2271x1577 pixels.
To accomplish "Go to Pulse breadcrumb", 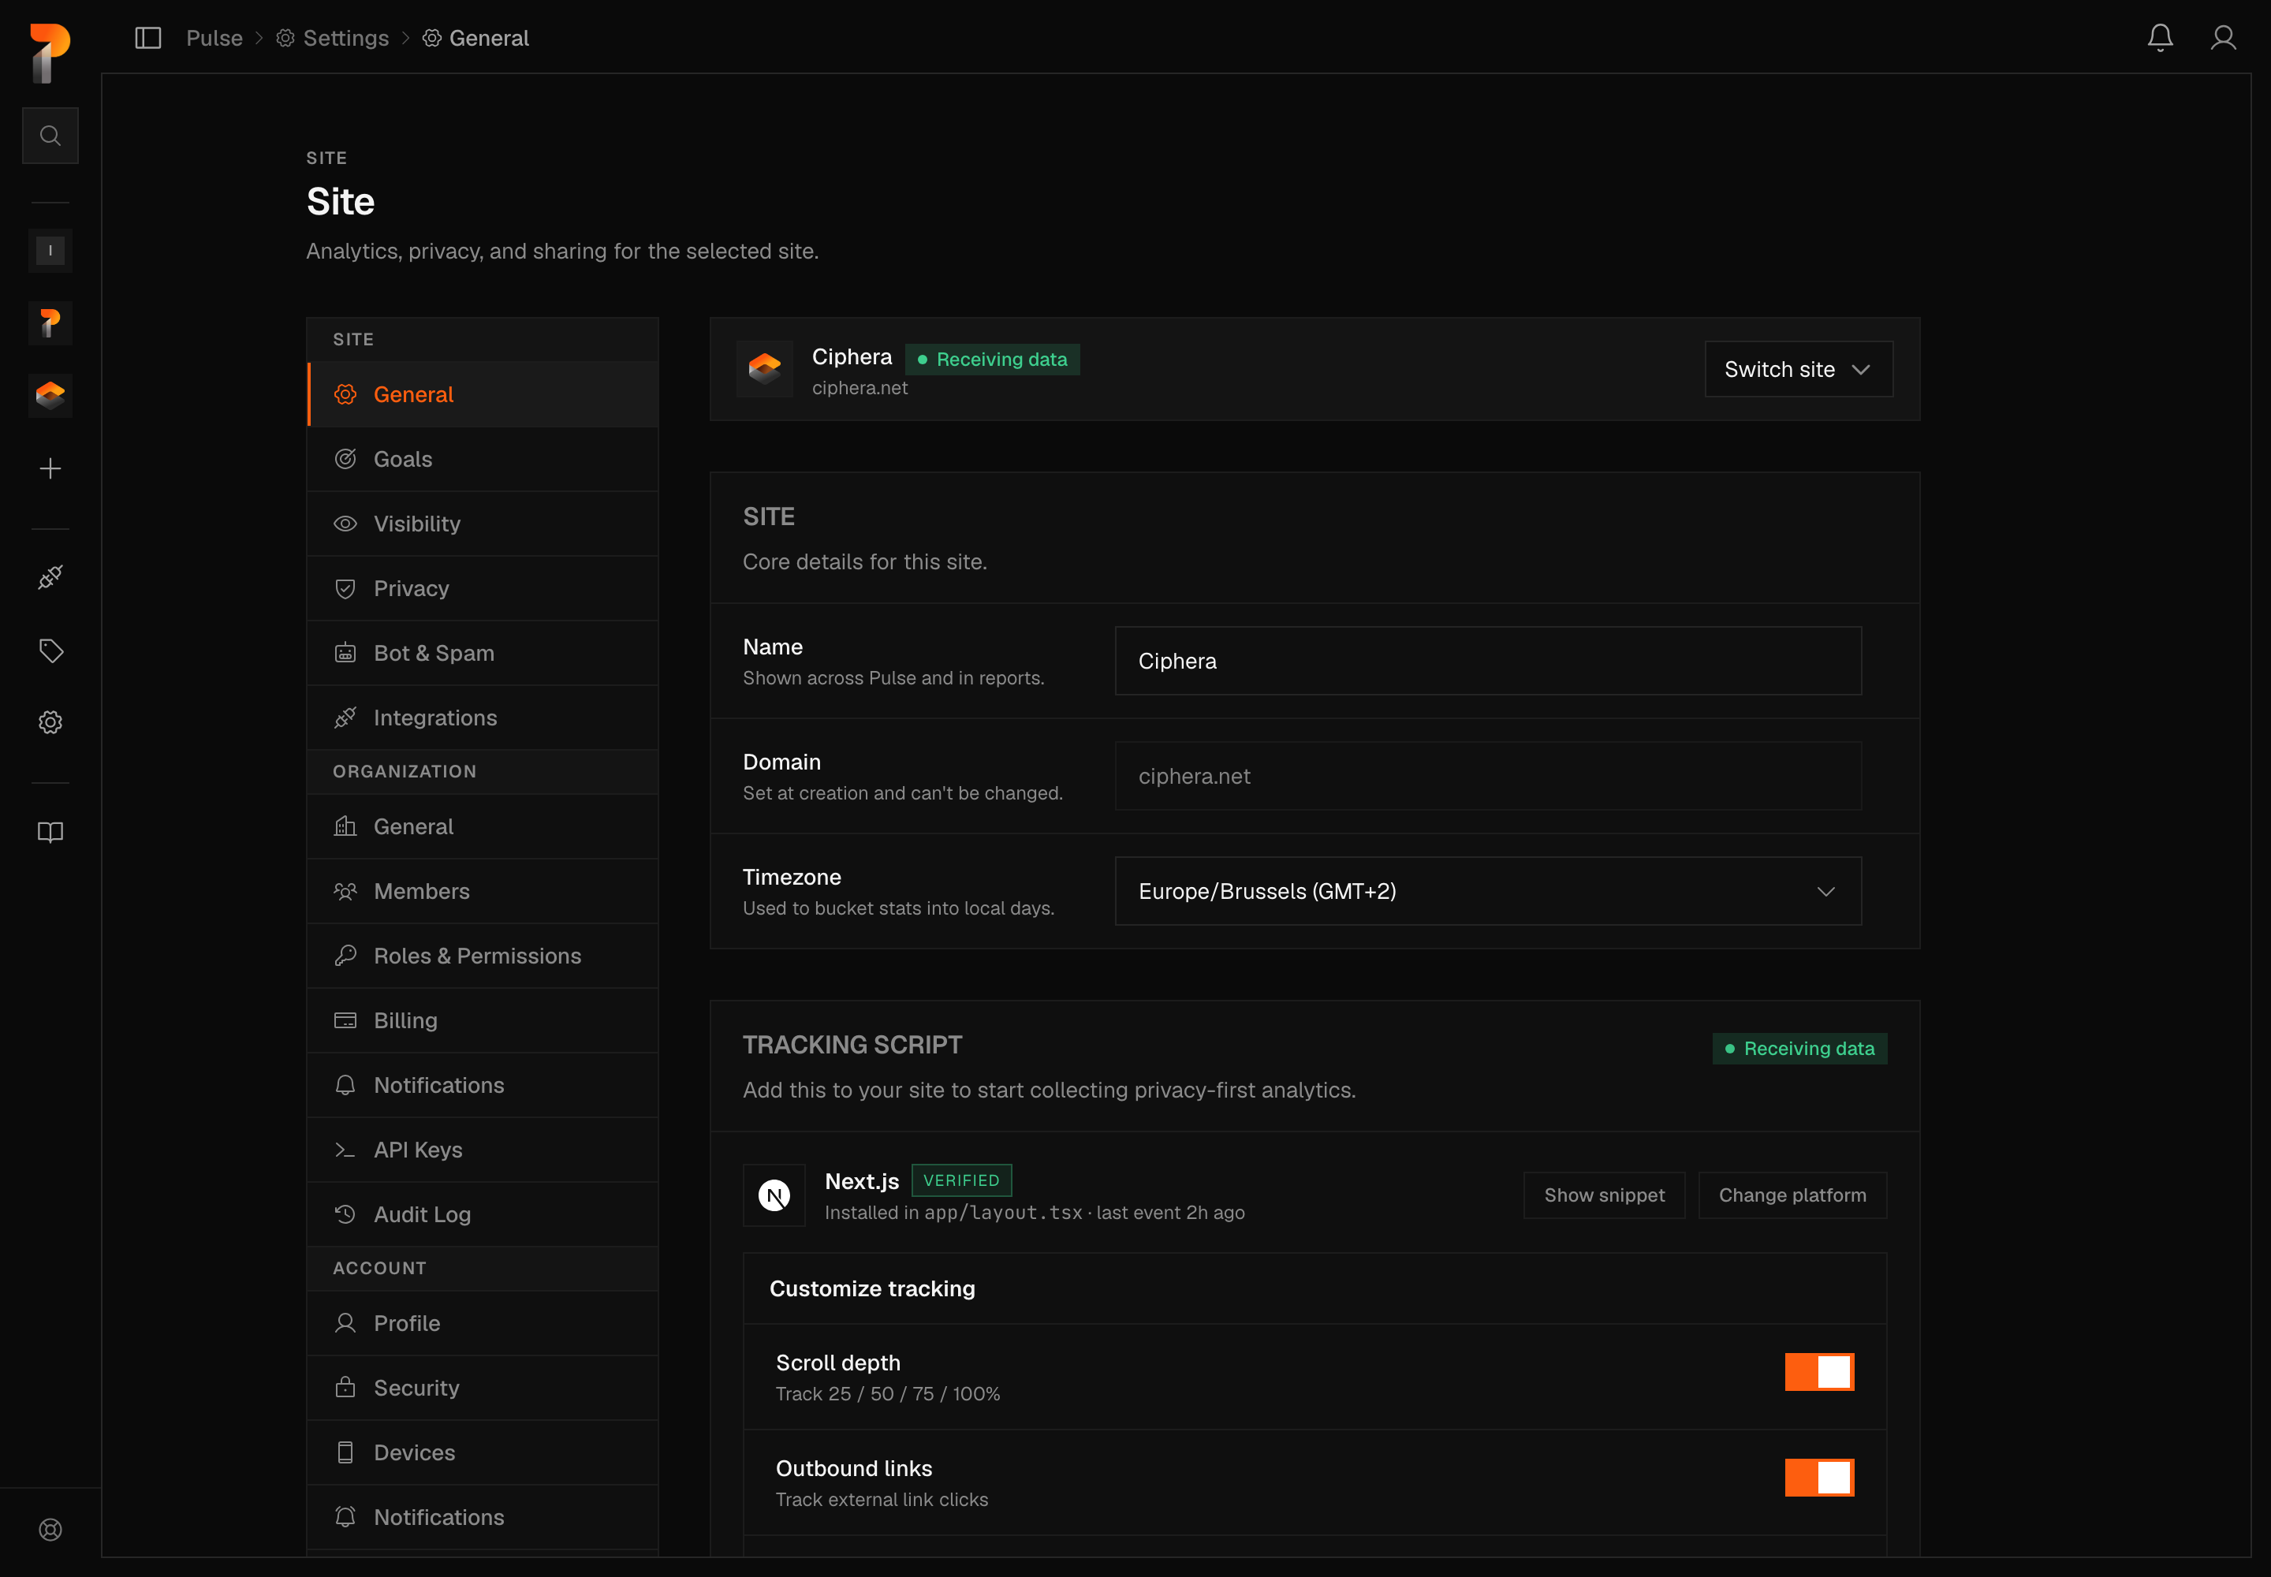I will (214, 39).
